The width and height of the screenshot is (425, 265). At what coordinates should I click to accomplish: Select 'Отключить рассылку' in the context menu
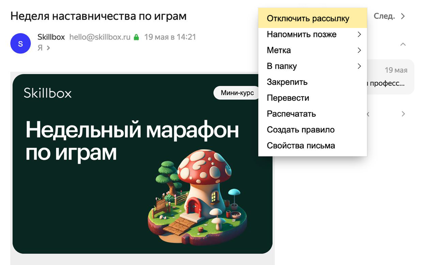pos(312,18)
